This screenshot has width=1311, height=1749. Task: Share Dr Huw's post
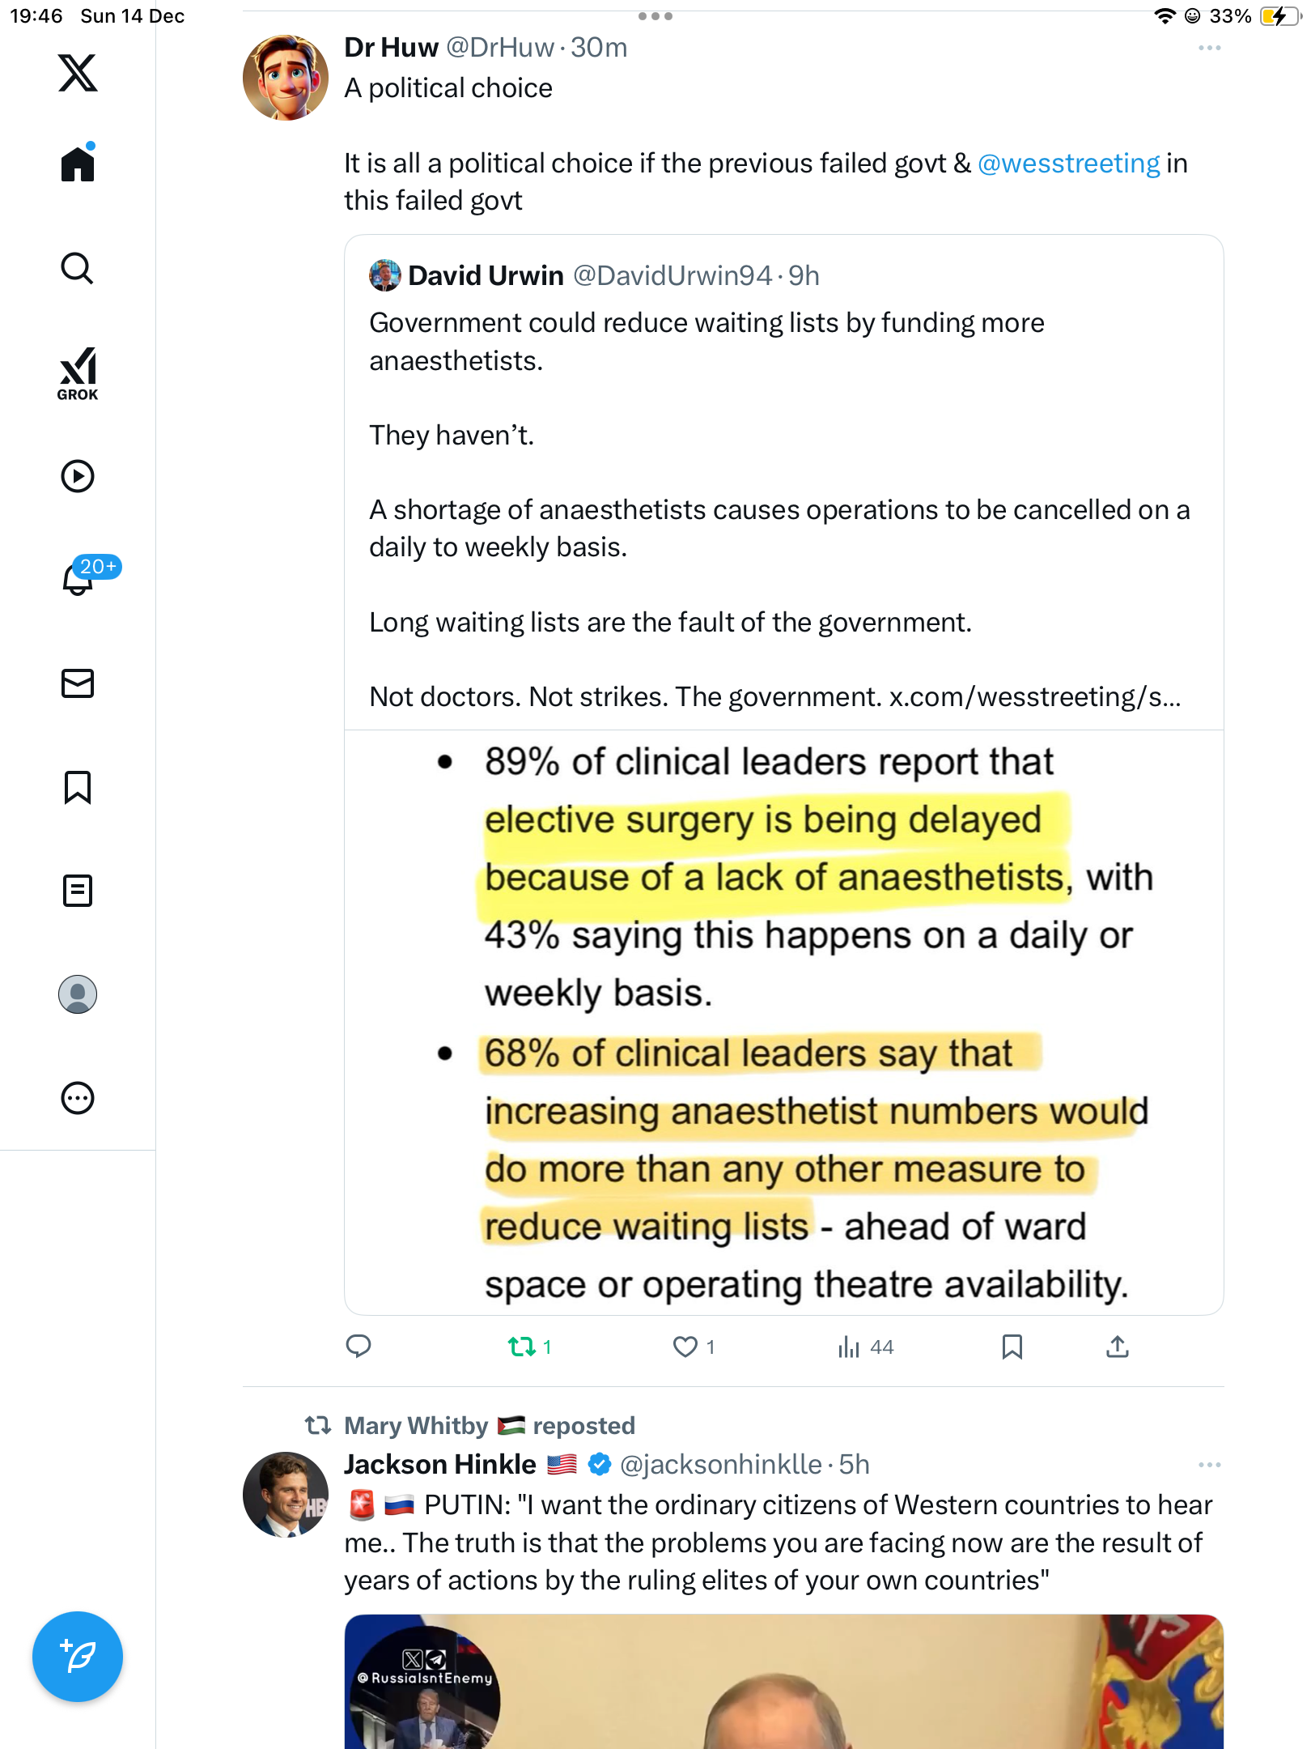1117,1347
